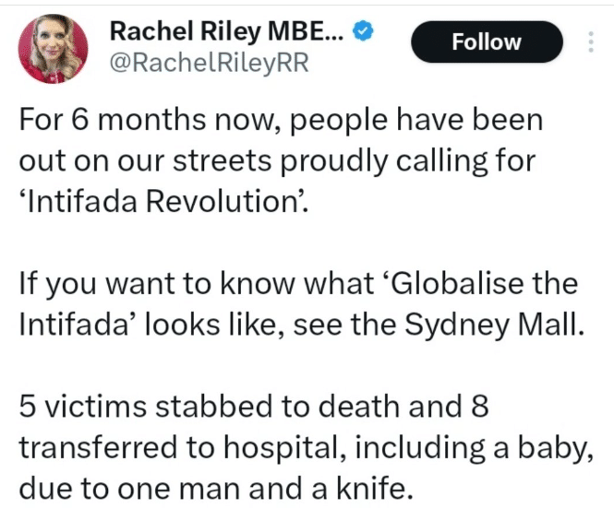Follow the @RachelRileyRR account

click(487, 41)
